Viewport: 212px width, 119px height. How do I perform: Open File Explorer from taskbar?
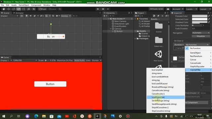pos(44,116)
